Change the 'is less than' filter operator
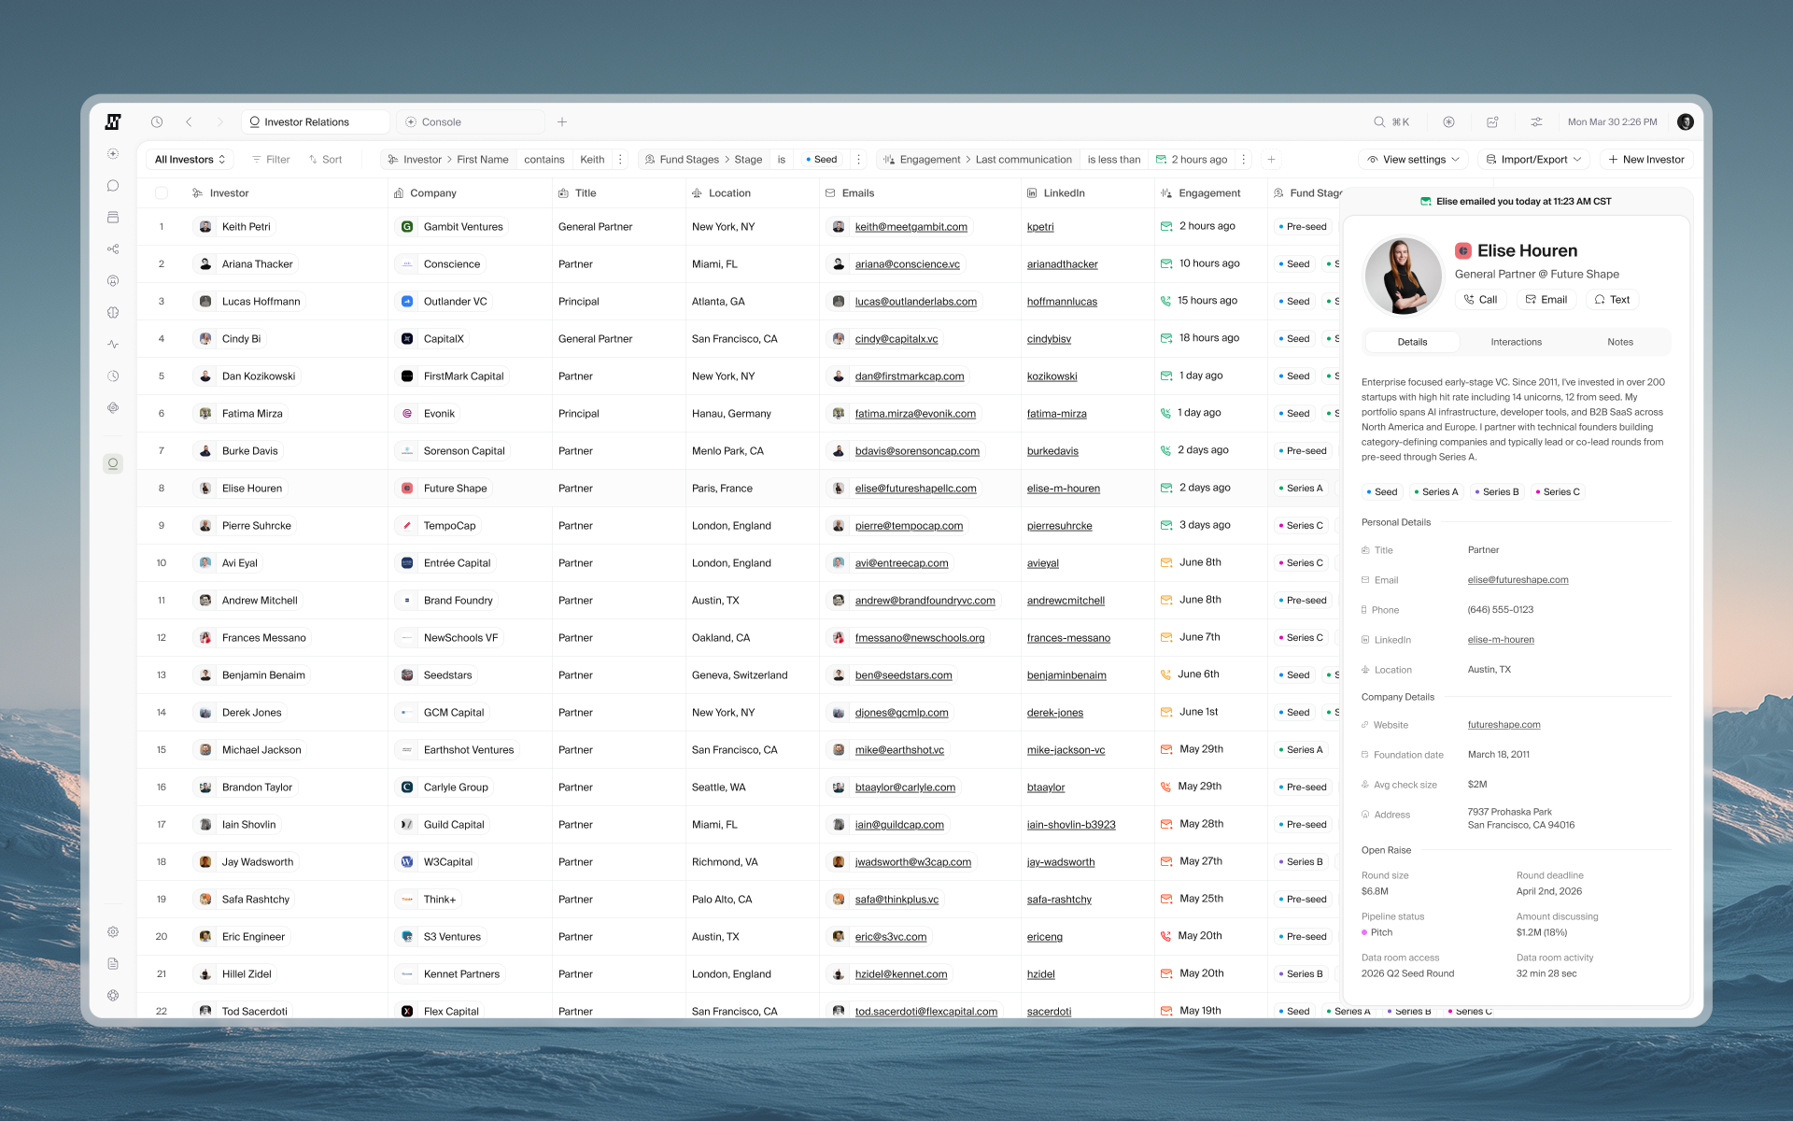 1113,160
